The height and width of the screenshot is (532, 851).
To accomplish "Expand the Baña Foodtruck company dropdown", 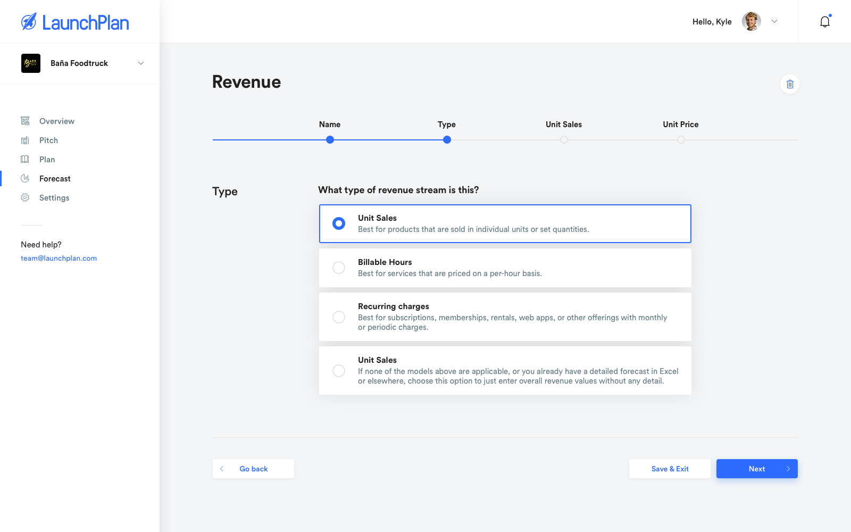I will tap(141, 63).
